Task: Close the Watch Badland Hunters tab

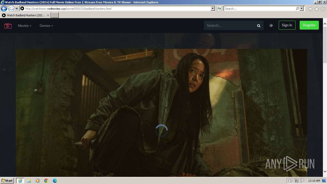Action: (48, 15)
